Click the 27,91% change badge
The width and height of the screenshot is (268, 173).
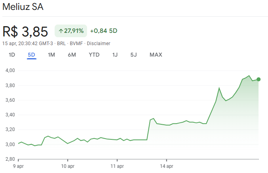coord(70,31)
